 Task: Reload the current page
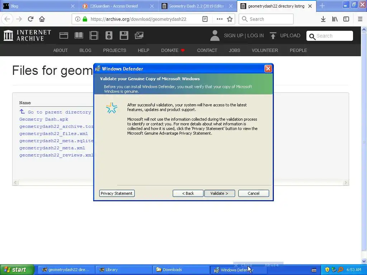point(30,19)
